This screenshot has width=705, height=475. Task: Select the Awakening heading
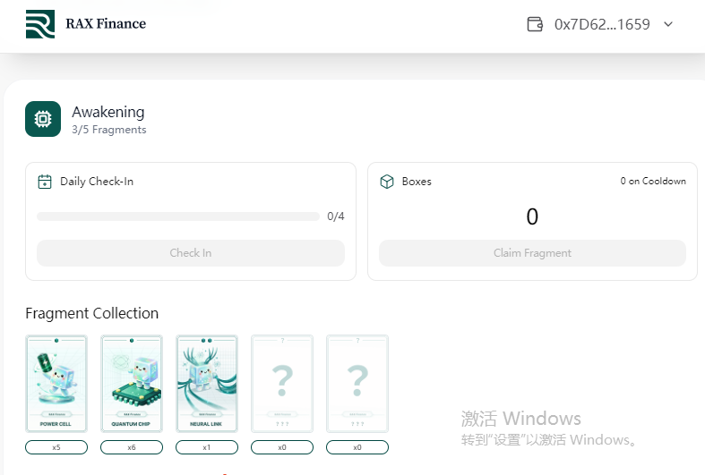click(108, 112)
